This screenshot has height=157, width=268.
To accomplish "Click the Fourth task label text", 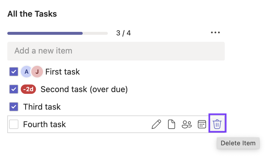I will tap(44, 124).
